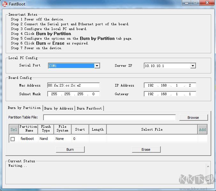Select the Burn by Partition tab
The image size is (216, 191).
(x=24, y=108)
